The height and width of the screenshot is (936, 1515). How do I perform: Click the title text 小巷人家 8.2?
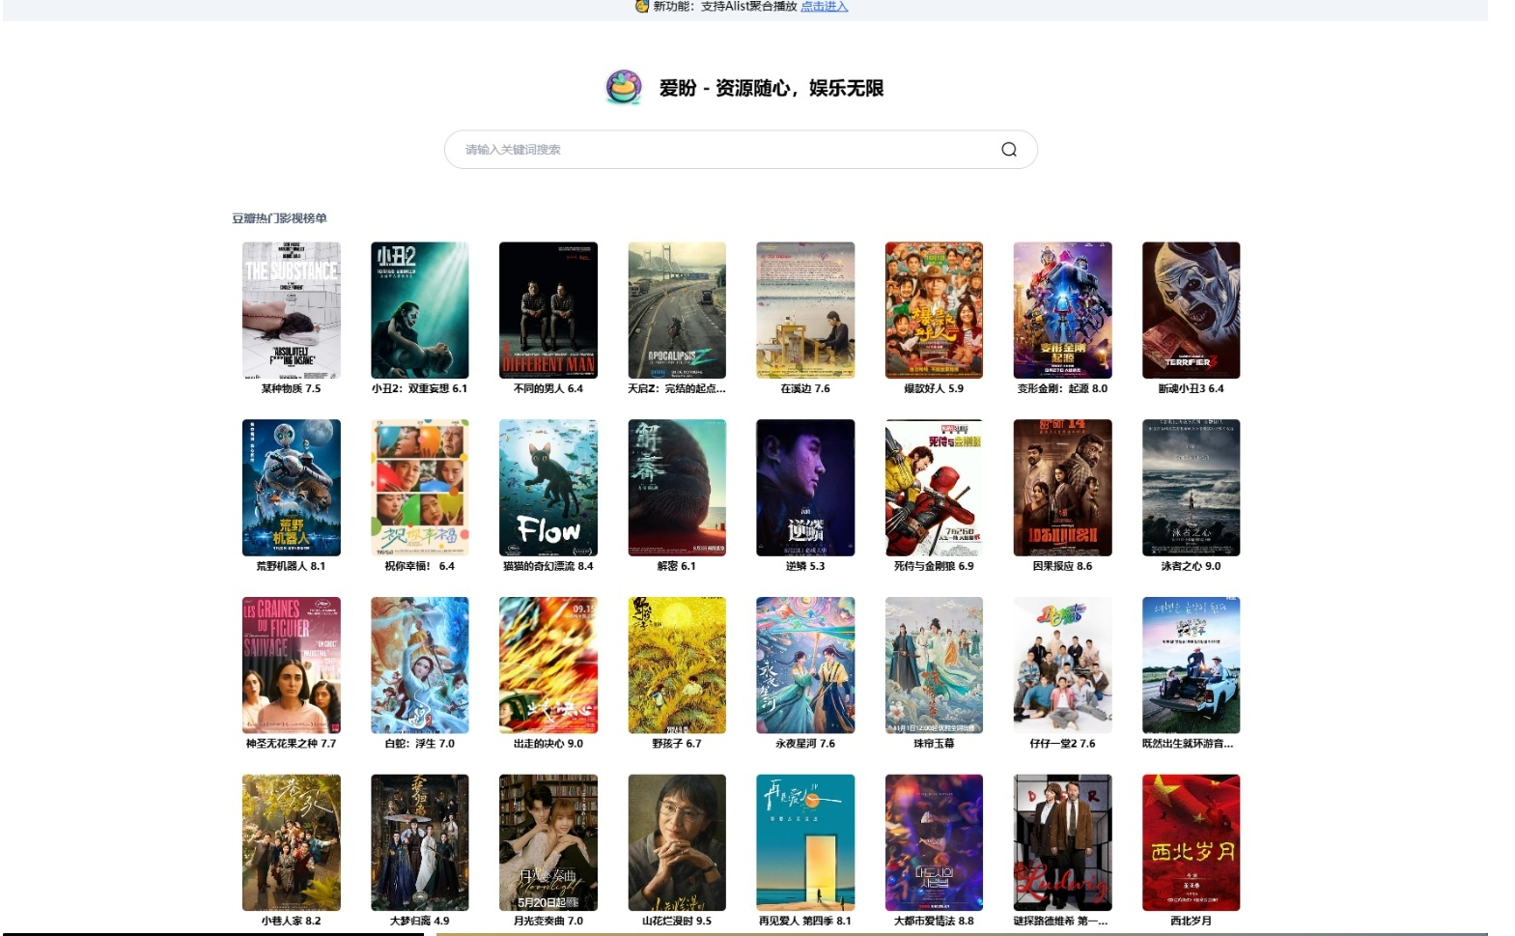[291, 921]
